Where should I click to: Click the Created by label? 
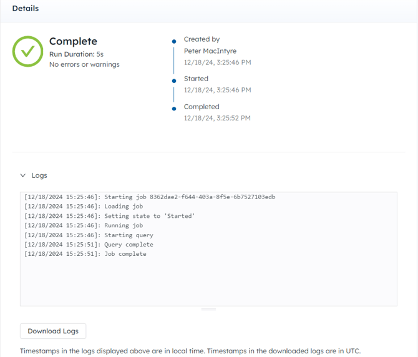(202, 39)
